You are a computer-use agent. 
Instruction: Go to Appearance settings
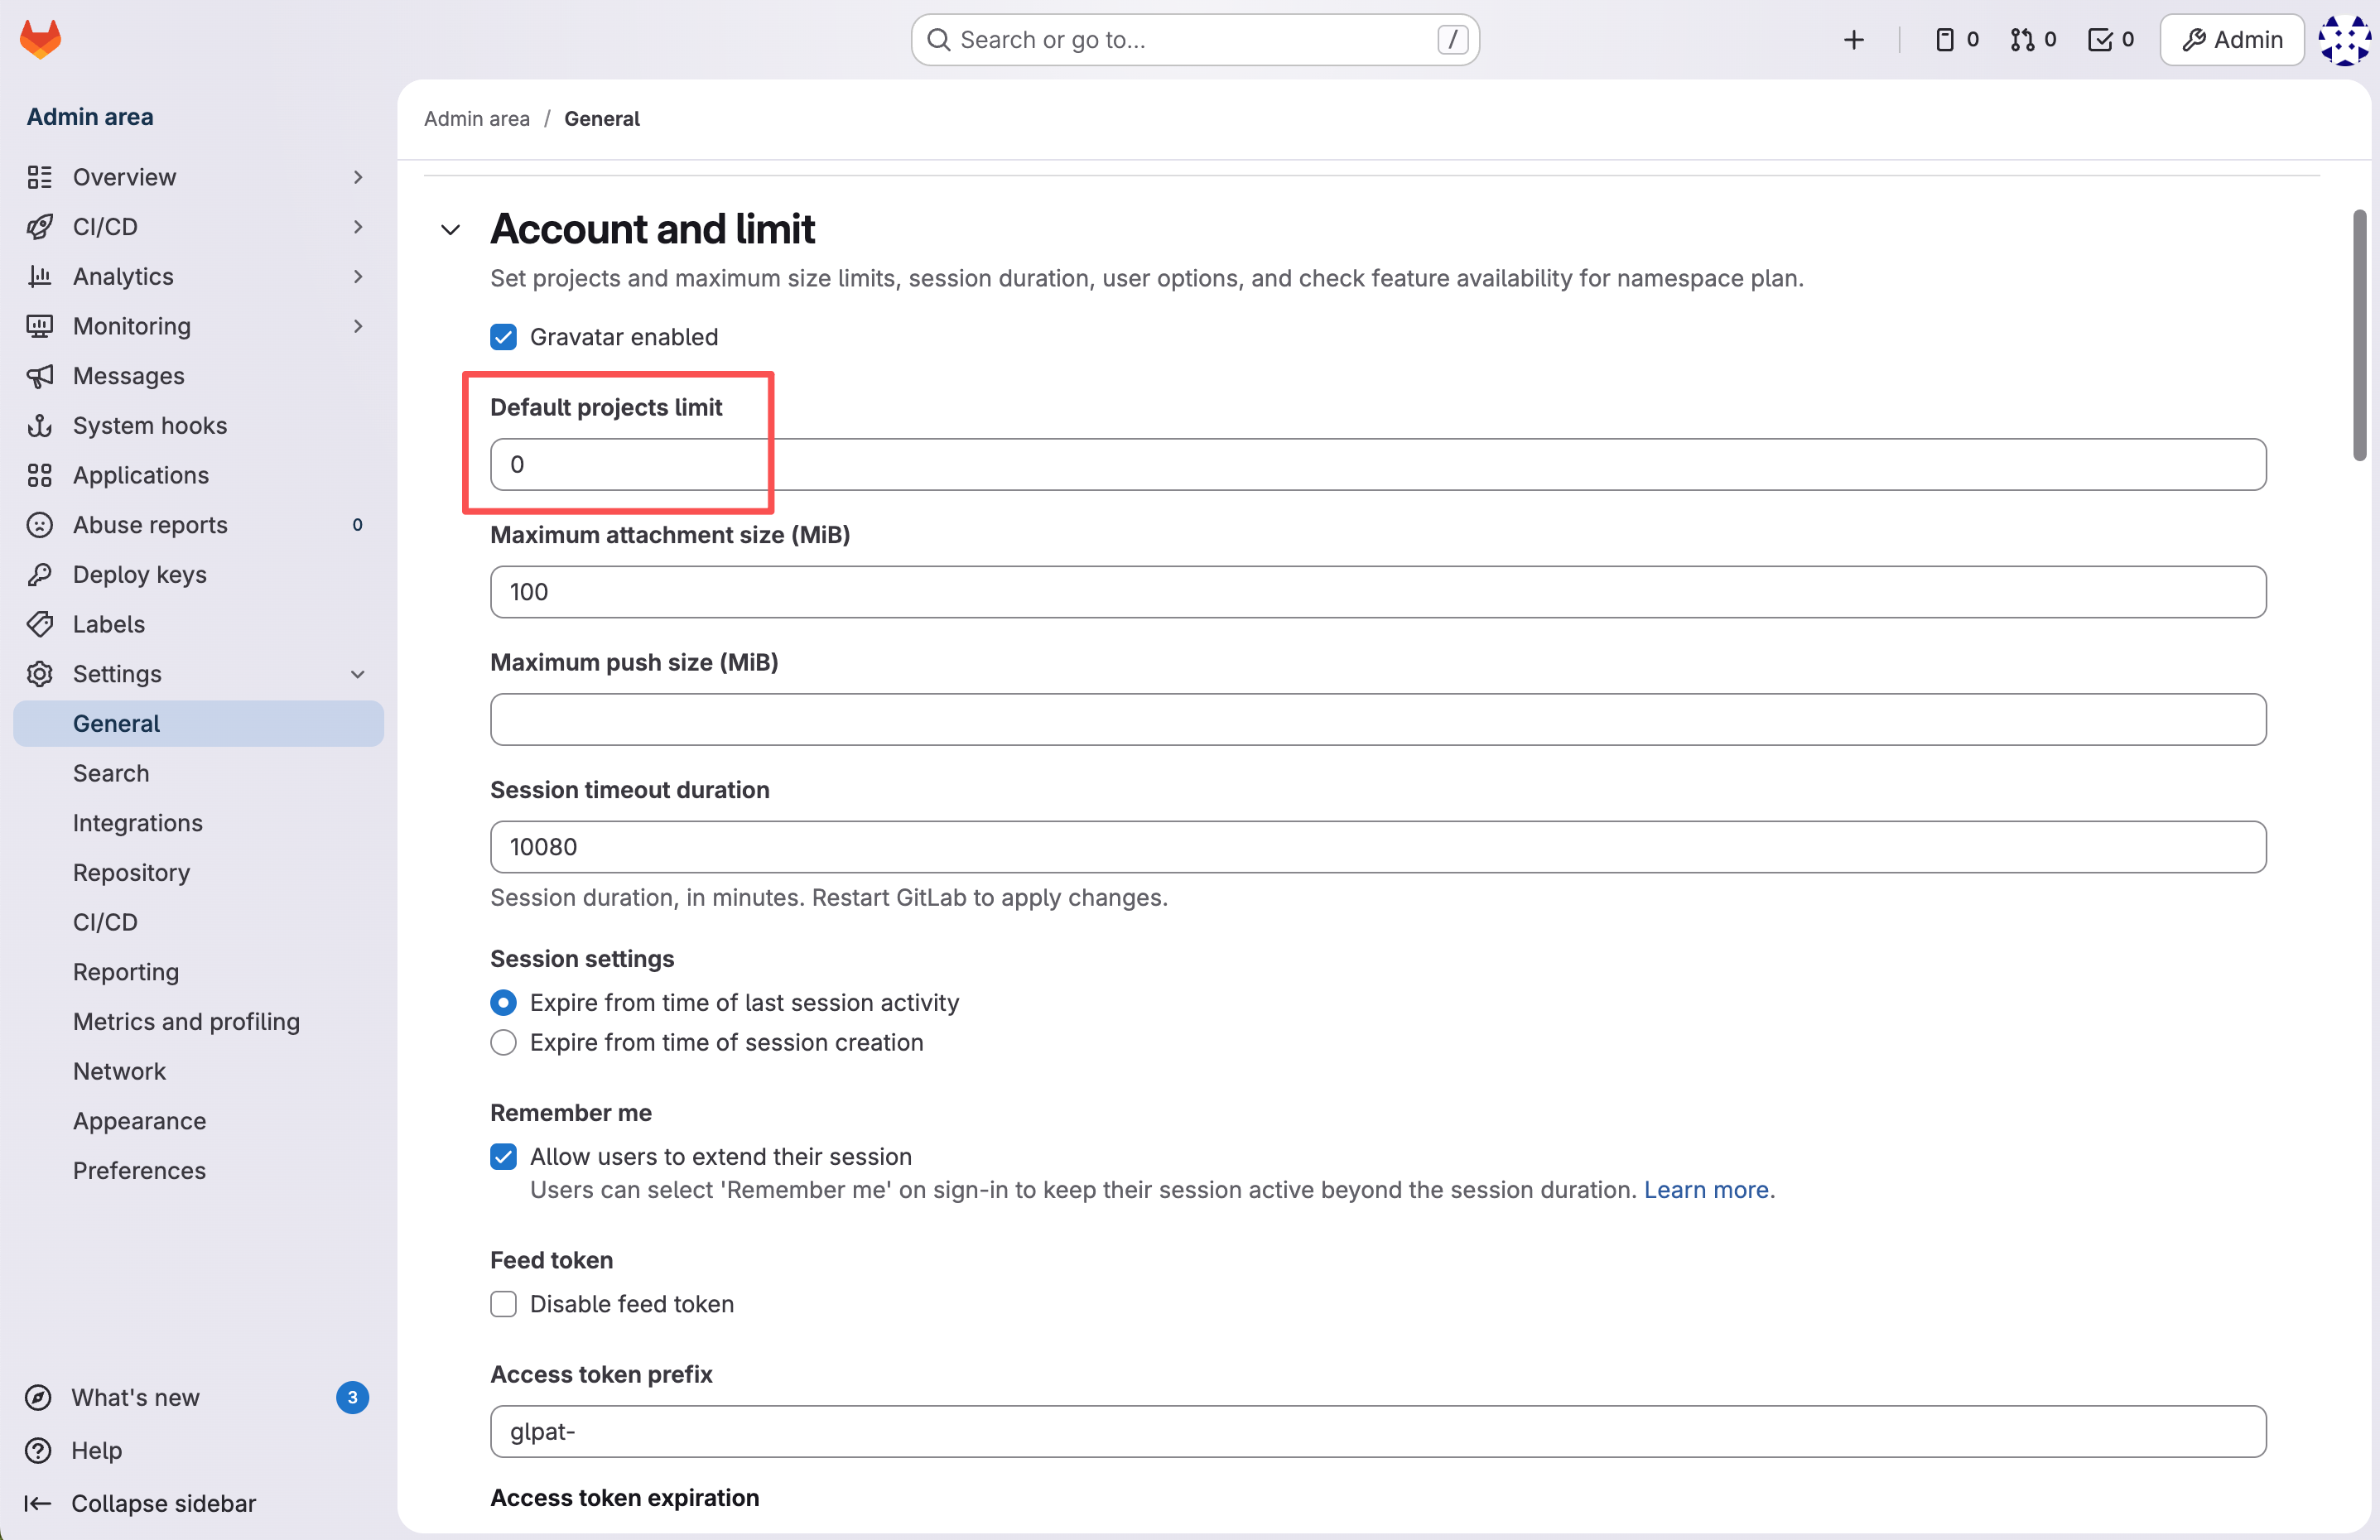[x=139, y=1121]
